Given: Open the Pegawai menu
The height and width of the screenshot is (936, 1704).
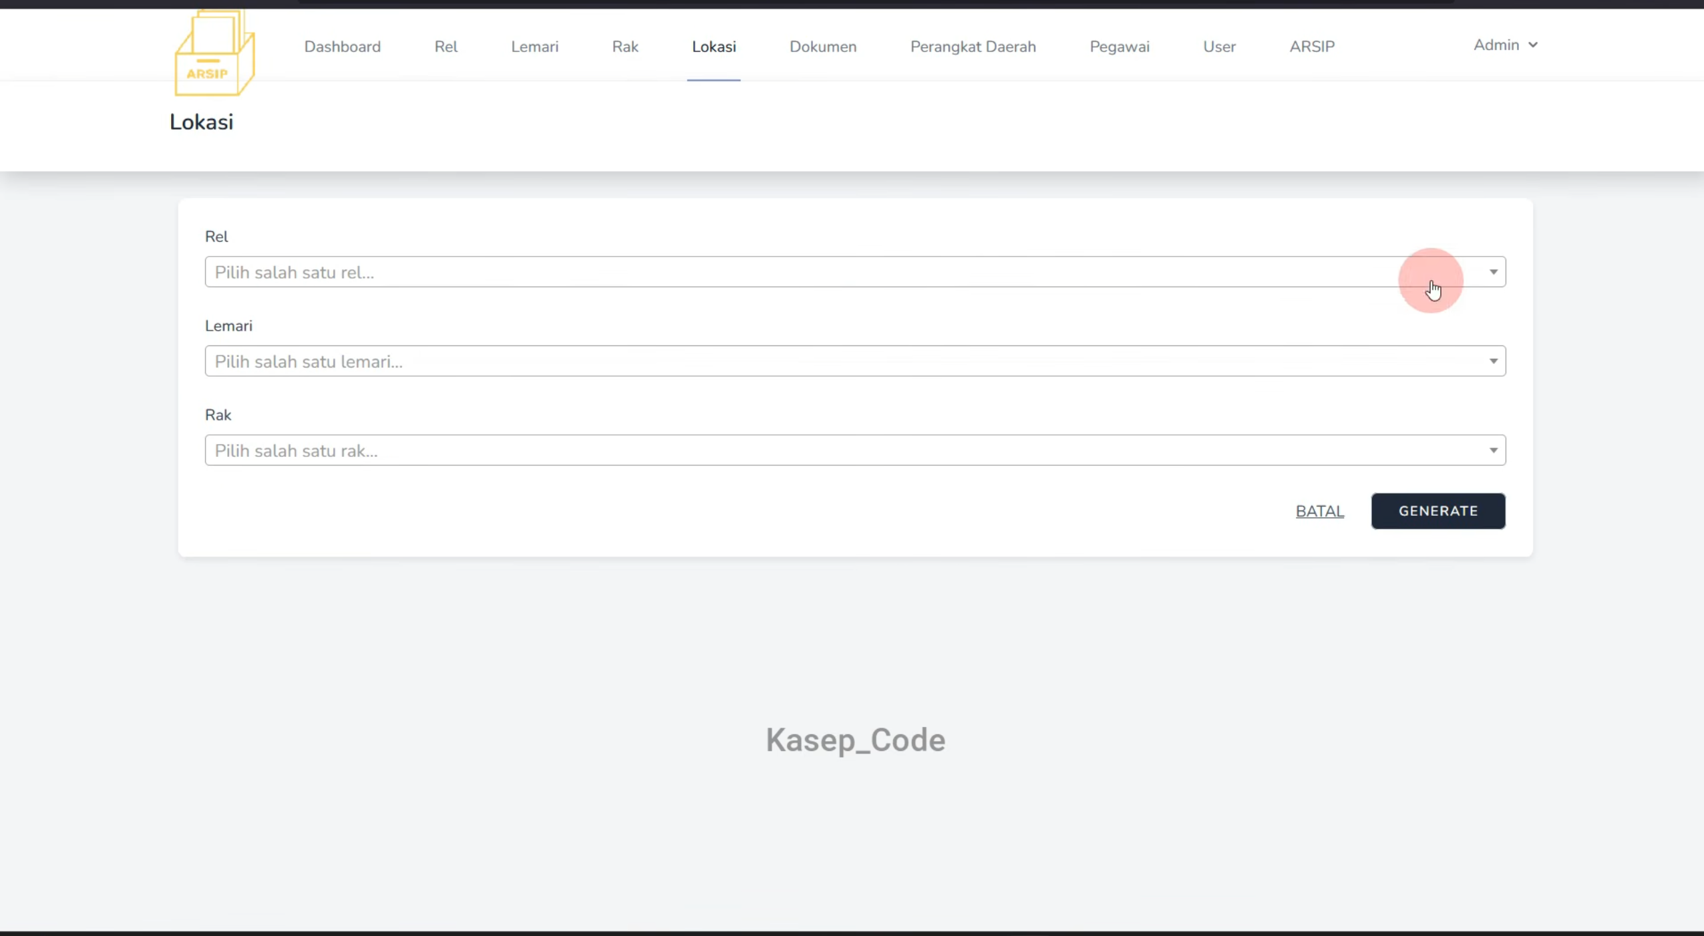Looking at the screenshot, I should pos(1120,47).
